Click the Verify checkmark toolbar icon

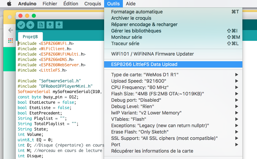tap(21, 25)
